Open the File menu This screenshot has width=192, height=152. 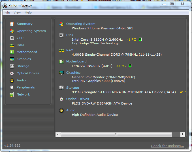pyautogui.click(x=7, y=12)
